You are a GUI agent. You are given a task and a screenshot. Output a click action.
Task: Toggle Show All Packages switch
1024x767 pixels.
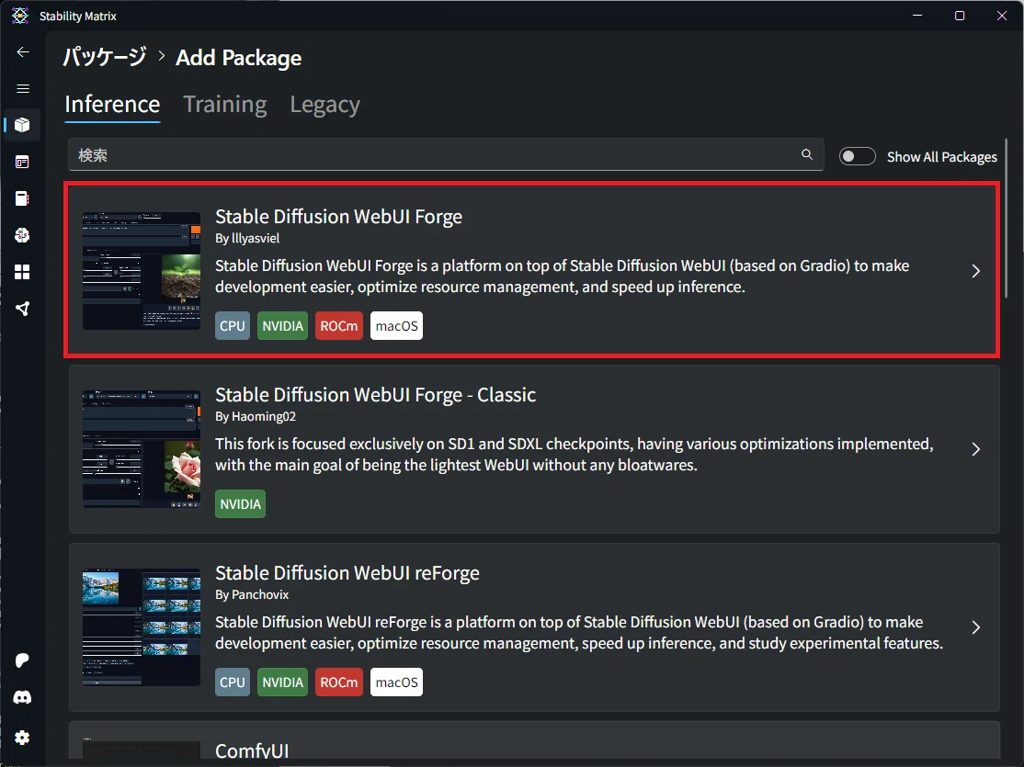click(857, 156)
